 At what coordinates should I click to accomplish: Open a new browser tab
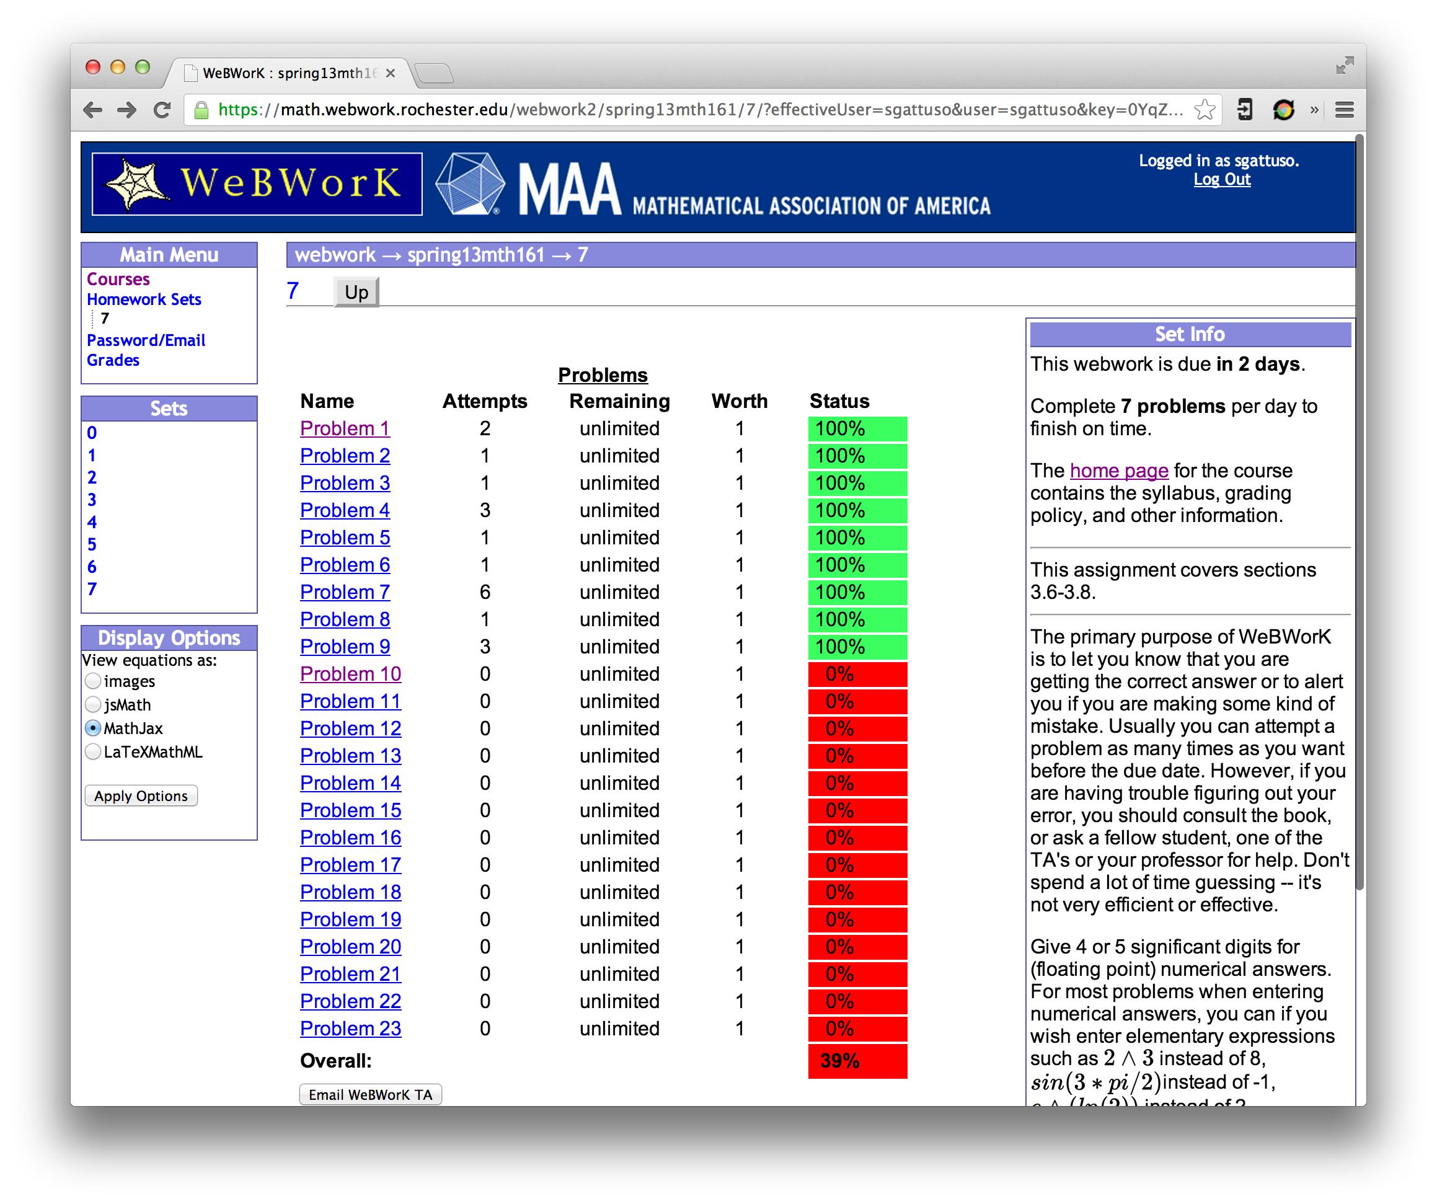434,73
